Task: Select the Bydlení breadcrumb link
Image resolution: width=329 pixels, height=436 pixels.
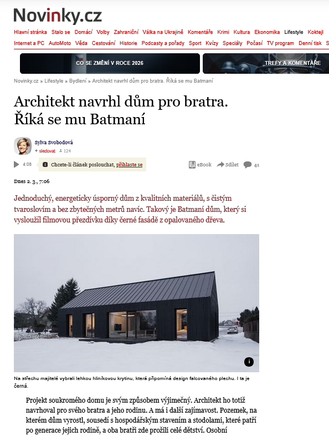Action: click(x=78, y=81)
